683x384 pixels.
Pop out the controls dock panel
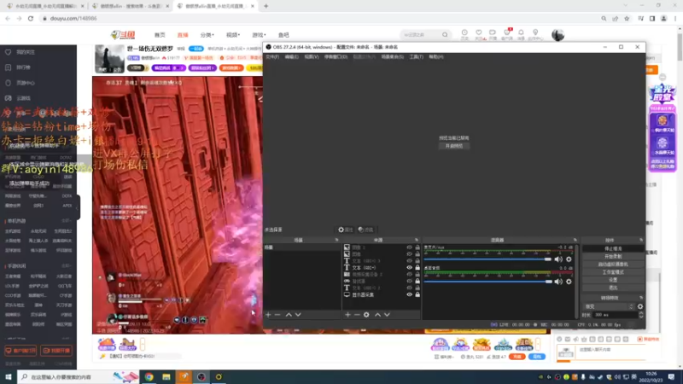pyautogui.click(x=641, y=240)
